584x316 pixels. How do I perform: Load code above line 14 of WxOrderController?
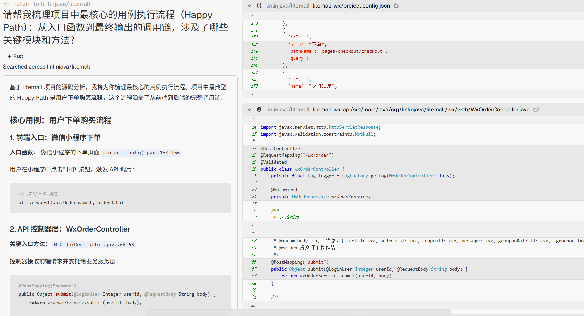pos(253,120)
